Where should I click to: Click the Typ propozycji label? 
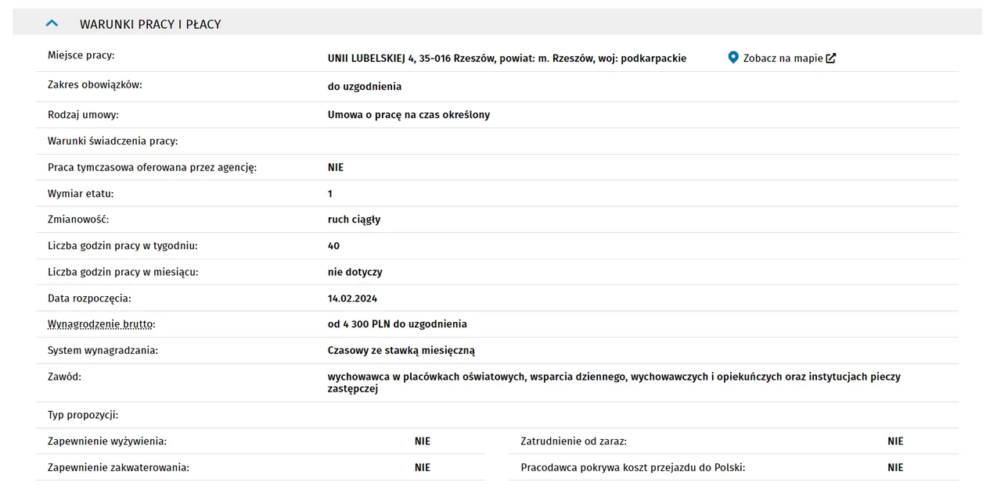point(83,415)
